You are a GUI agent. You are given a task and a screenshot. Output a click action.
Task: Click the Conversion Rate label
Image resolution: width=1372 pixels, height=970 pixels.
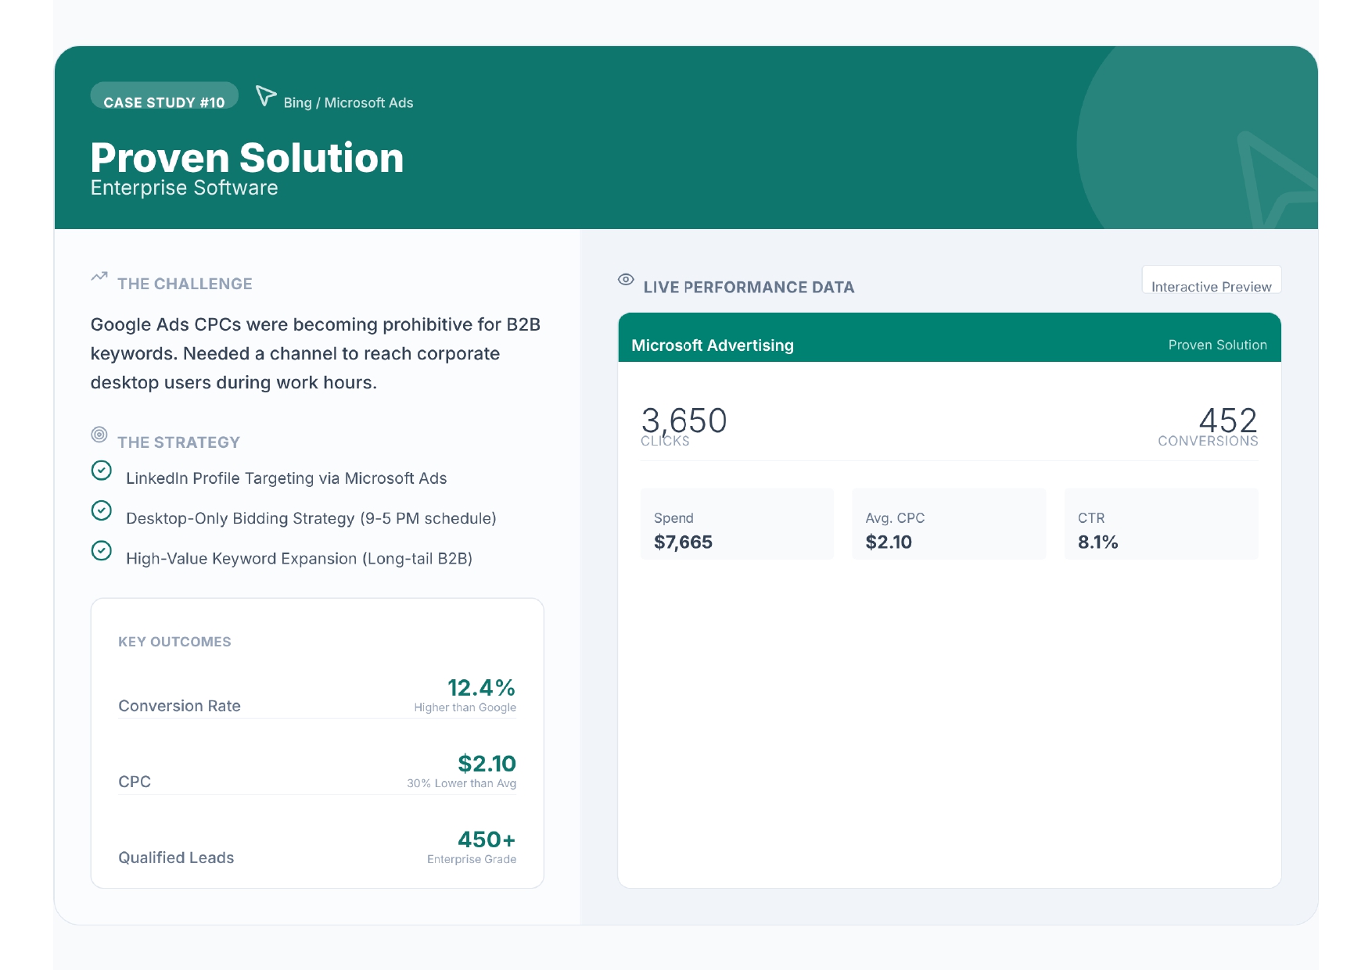pos(179,706)
